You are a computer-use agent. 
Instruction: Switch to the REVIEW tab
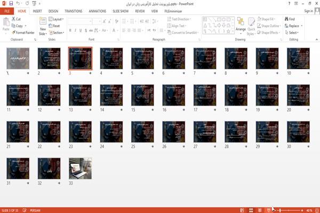(x=140, y=11)
